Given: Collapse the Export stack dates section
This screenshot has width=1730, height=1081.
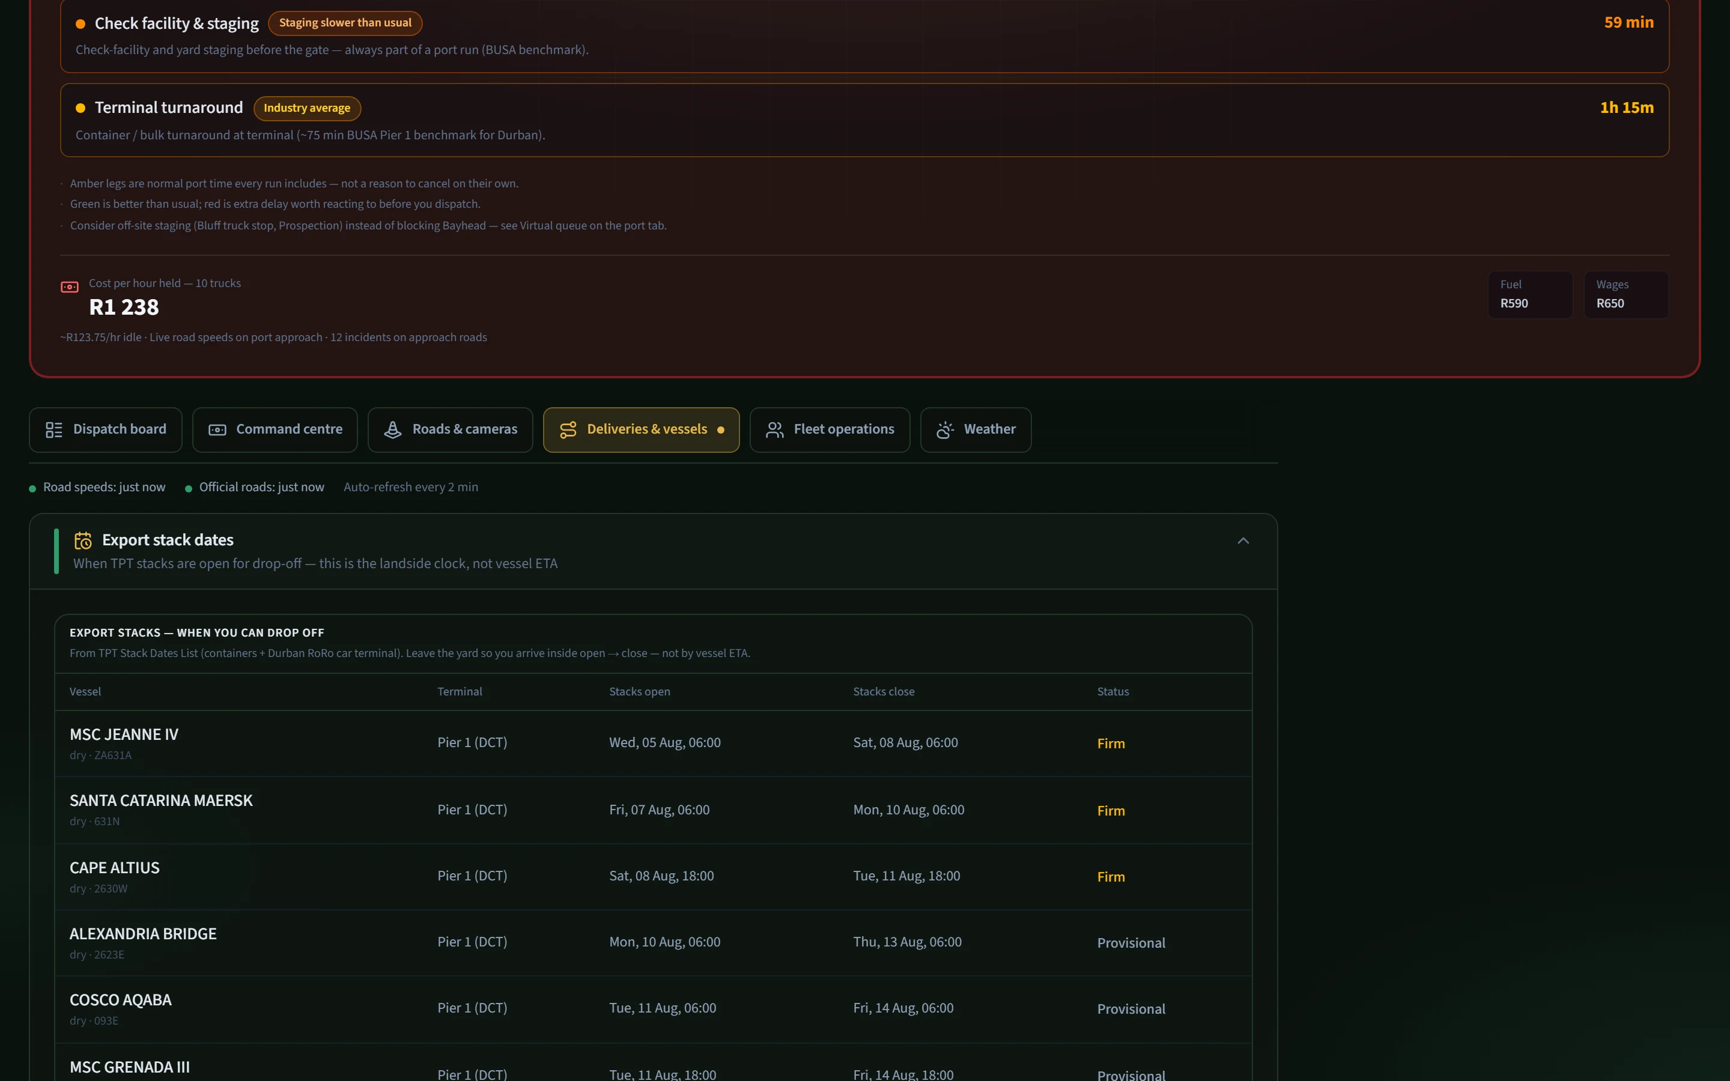Looking at the screenshot, I should 1243,540.
